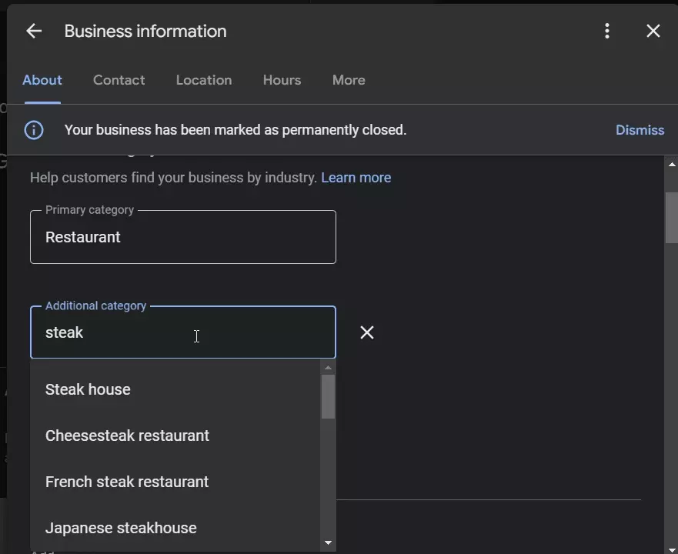Screen dimensions: 678x554
Task: Open the Contact tab
Action: (x=119, y=80)
